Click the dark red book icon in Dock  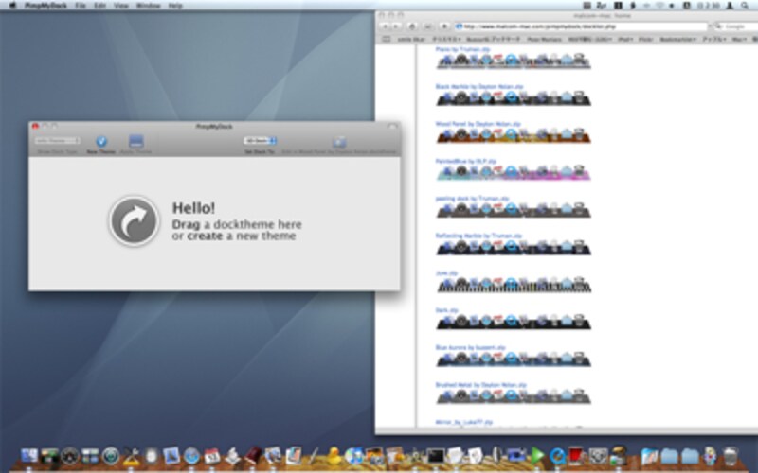(x=252, y=455)
